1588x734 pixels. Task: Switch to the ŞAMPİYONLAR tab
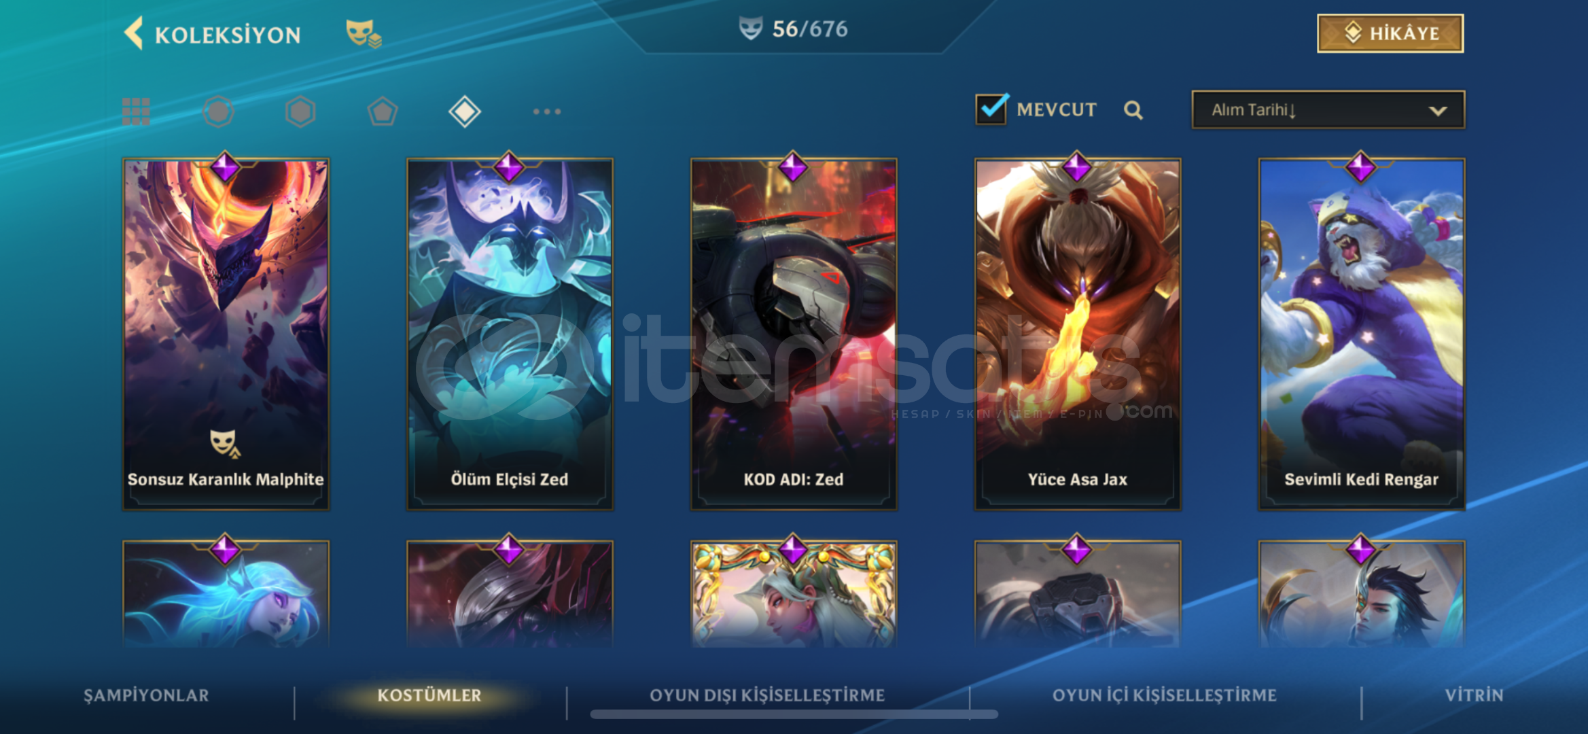click(x=146, y=695)
